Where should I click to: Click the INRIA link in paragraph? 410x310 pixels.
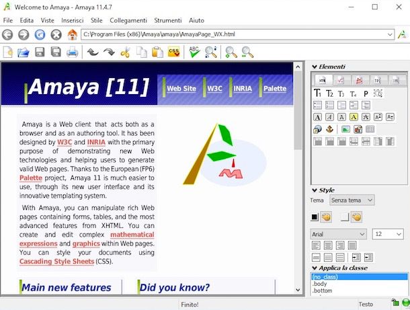pos(96,142)
